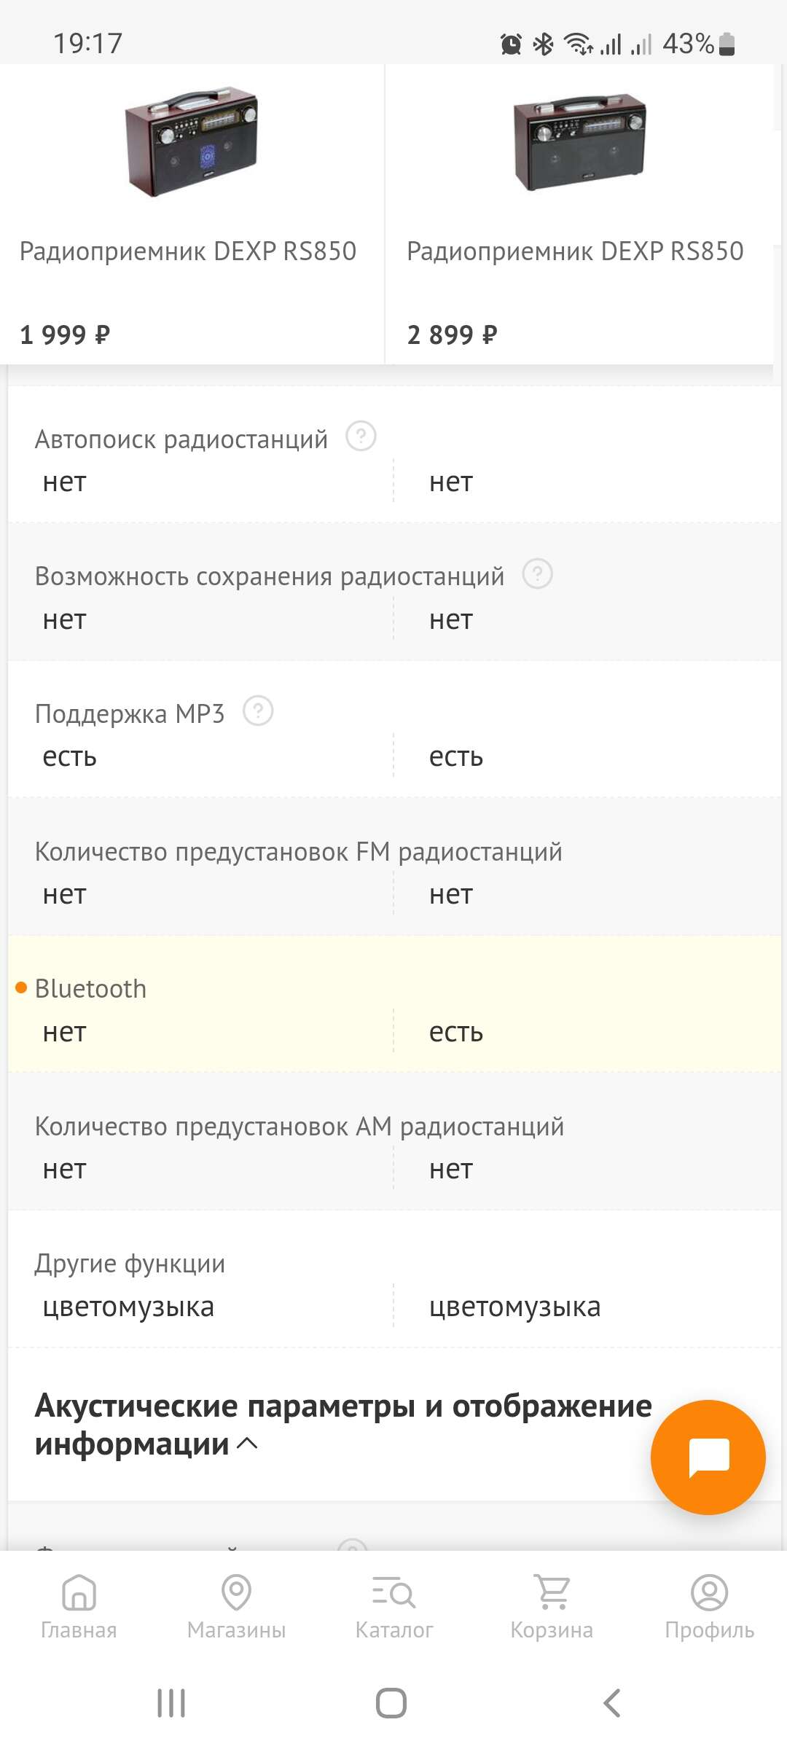Select the highlighted Bluetooth comparison row
787x1749 pixels.
(394, 1004)
